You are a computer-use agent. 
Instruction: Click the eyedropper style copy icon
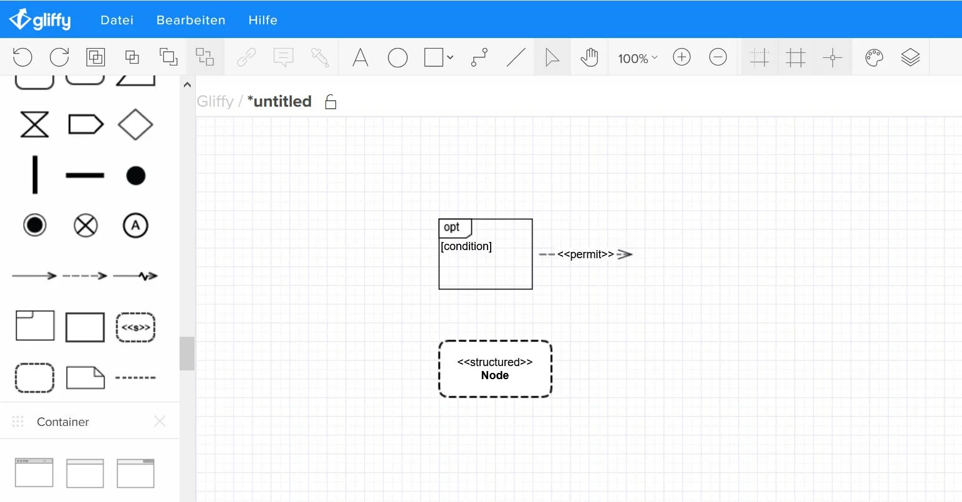coord(320,57)
